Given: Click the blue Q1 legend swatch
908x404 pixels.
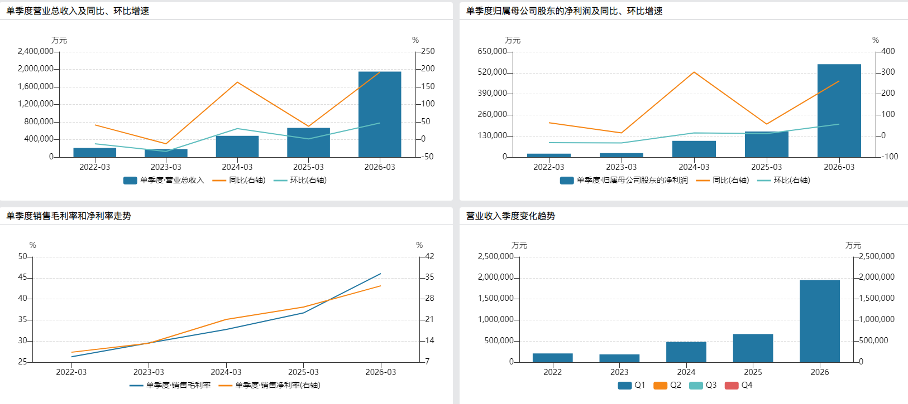Looking at the screenshot, I should (625, 386).
